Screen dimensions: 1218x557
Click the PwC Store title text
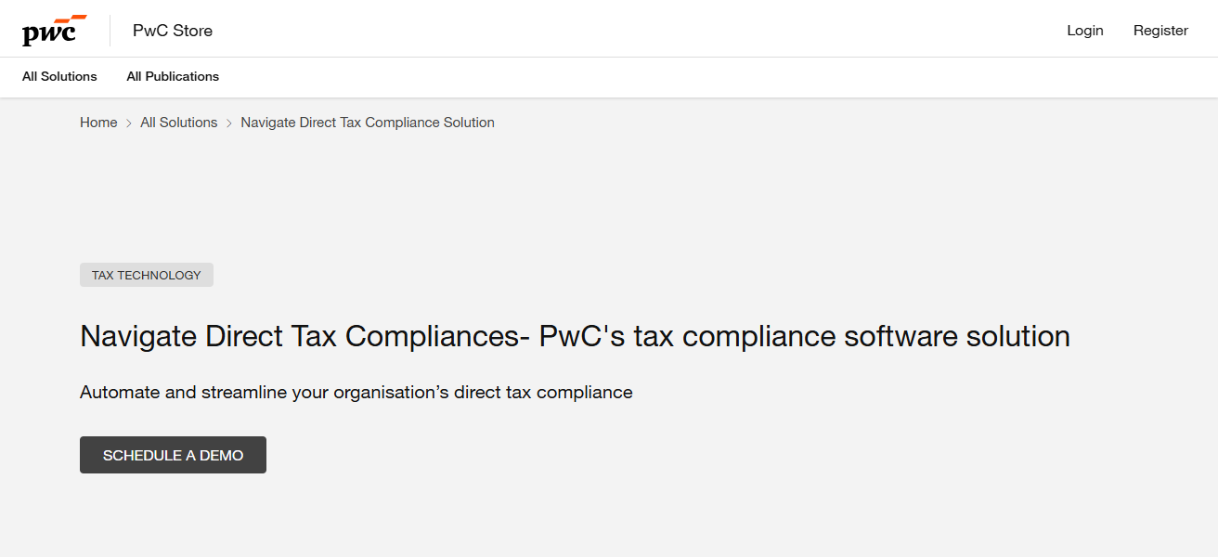click(x=172, y=30)
